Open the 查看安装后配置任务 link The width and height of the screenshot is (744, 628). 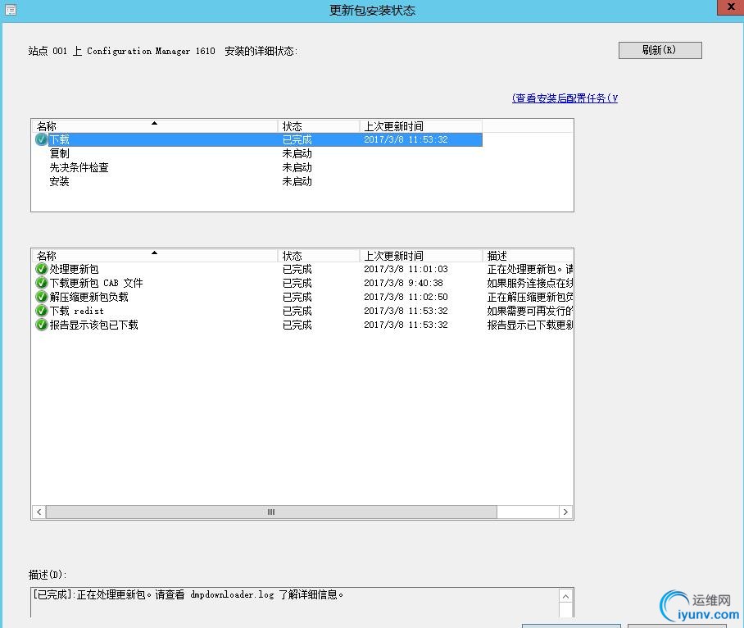point(565,98)
